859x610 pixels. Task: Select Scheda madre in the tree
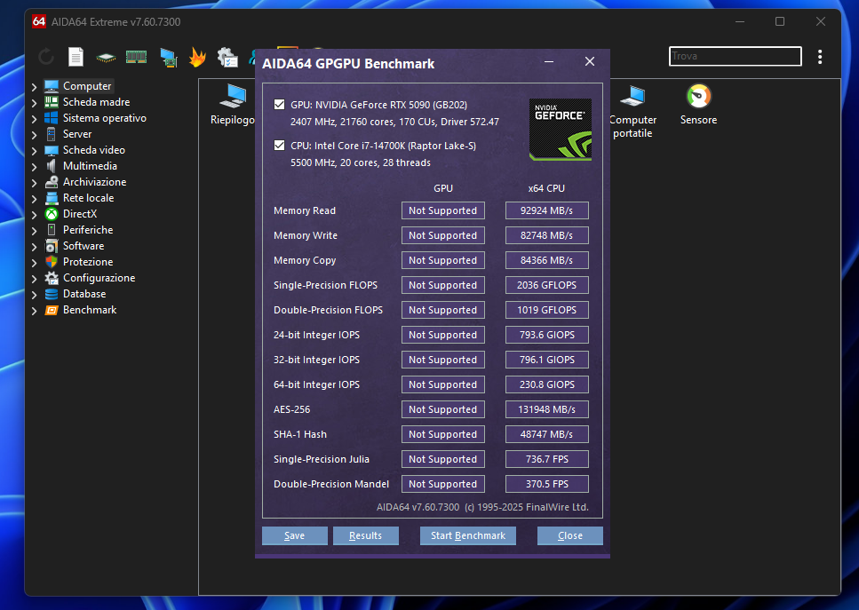click(96, 102)
